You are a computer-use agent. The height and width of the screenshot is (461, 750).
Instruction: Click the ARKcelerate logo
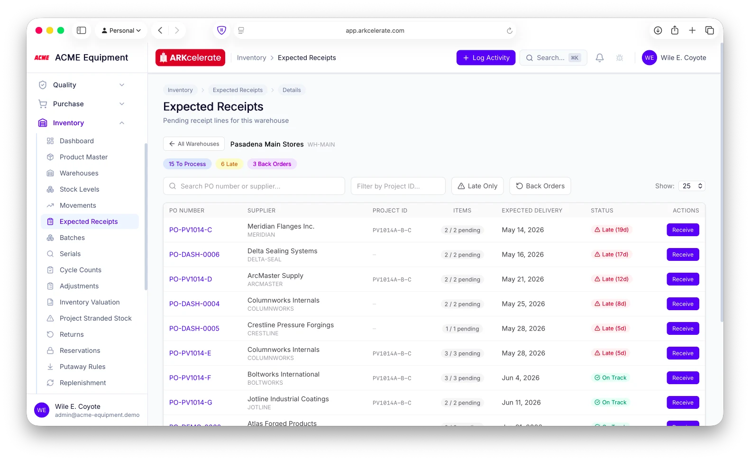click(x=190, y=58)
